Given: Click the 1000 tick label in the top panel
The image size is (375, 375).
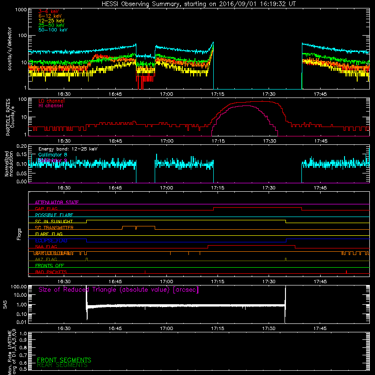Looking at the screenshot, I should pyautogui.click(x=21, y=10).
